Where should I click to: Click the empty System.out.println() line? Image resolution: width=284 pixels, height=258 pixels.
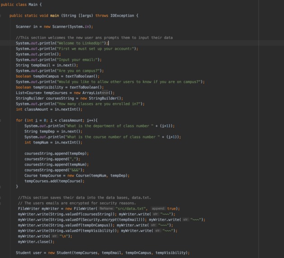coord(38,54)
